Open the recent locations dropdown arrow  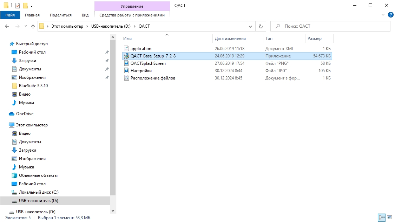click(26, 26)
